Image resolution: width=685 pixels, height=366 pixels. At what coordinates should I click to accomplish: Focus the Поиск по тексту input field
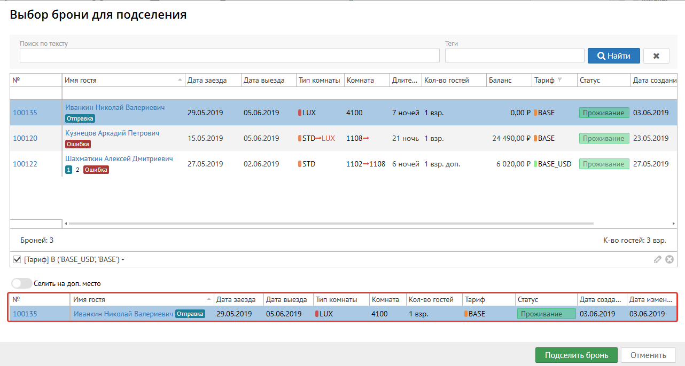[x=229, y=55]
